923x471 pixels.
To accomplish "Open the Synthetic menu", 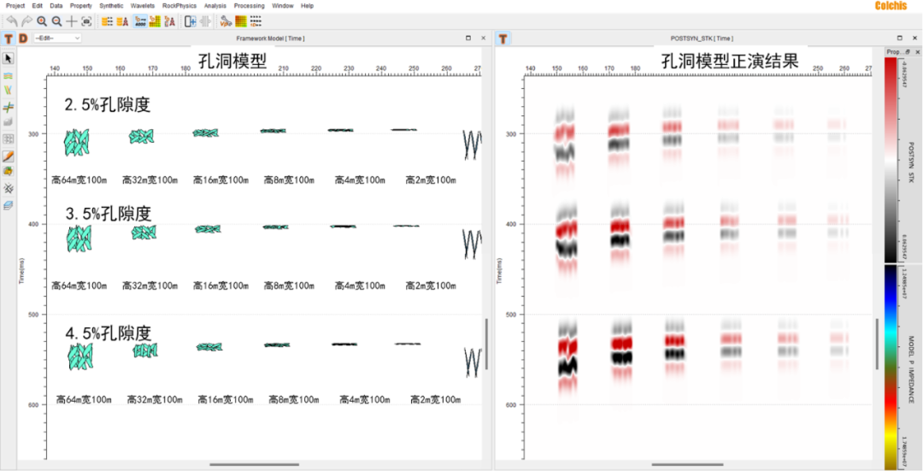I will [111, 6].
